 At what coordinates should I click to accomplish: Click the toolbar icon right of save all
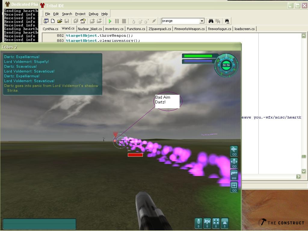click(x=83, y=21)
